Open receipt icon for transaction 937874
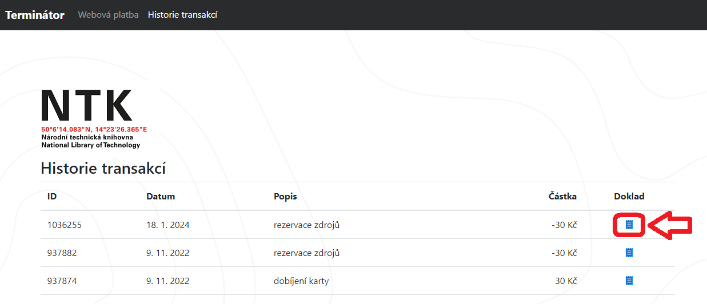This screenshot has width=707, height=304. [629, 281]
